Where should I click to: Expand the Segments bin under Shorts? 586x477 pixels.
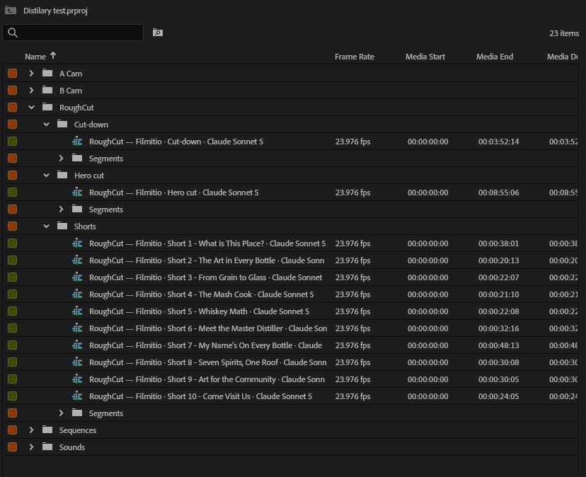(62, 413)
